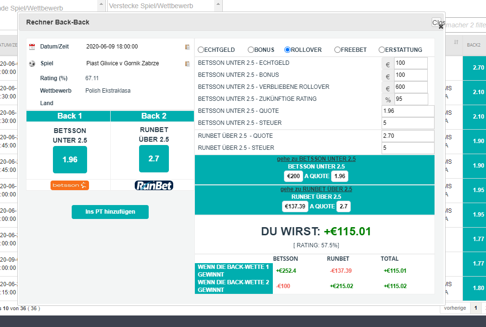This screenshot has height=327, width=486.
Task: Click the Betsson Unter 2.5 Steuer field
Action: coord(408,123)
